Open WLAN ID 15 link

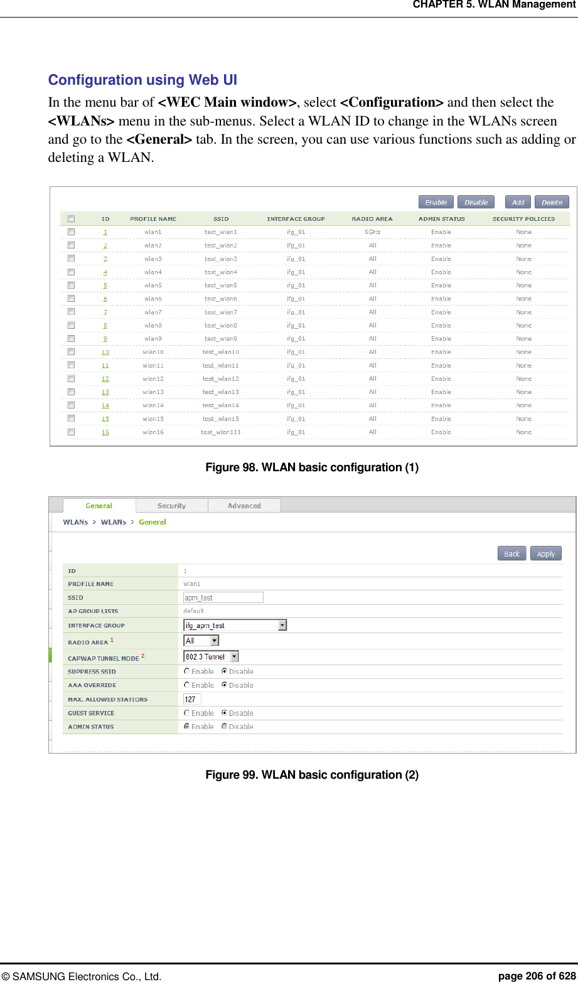pos(105,419)
